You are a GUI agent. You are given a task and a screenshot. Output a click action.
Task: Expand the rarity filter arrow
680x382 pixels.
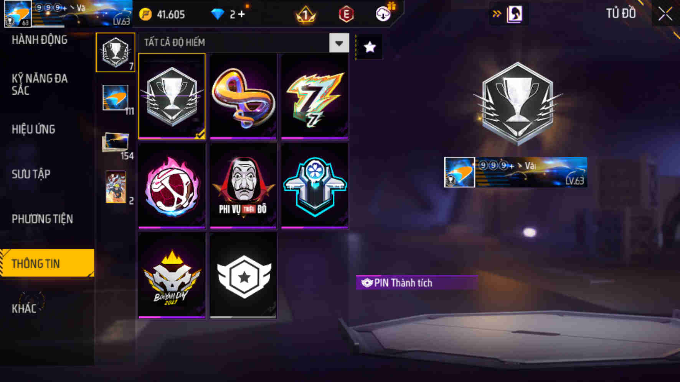[339, 43]
